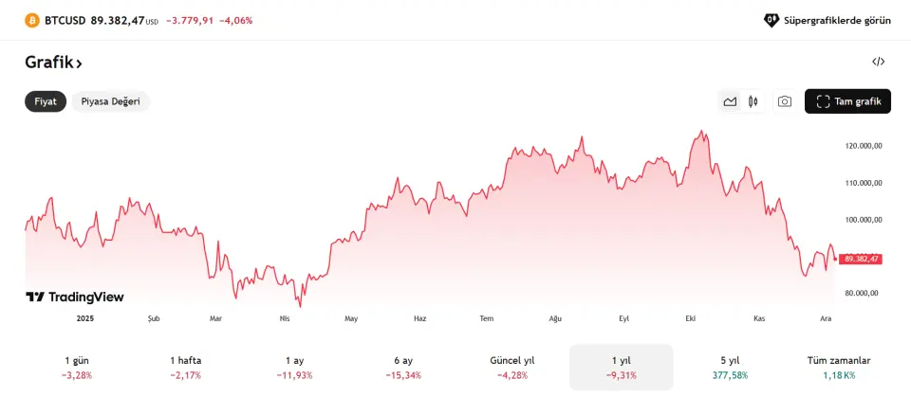
Task: Take a chart snapshot with camera
Action: coord(785,101)
